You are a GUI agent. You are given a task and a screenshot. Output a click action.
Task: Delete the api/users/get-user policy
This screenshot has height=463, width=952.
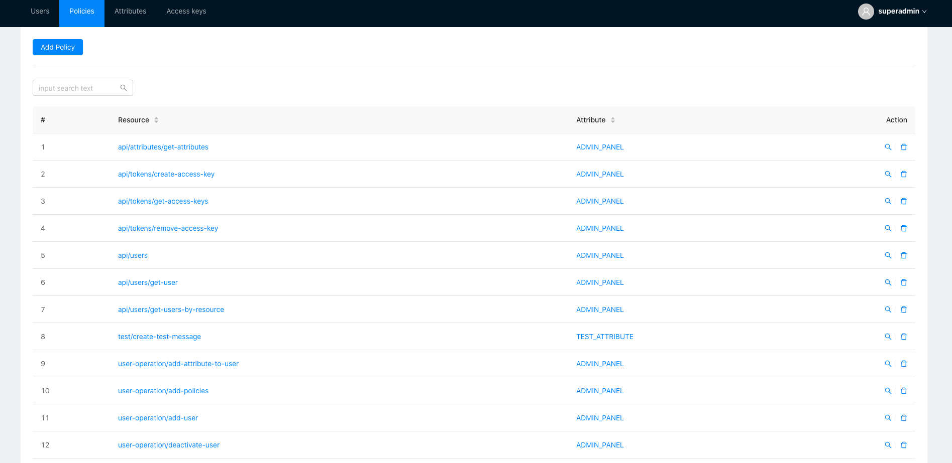(x=904, y=282)
